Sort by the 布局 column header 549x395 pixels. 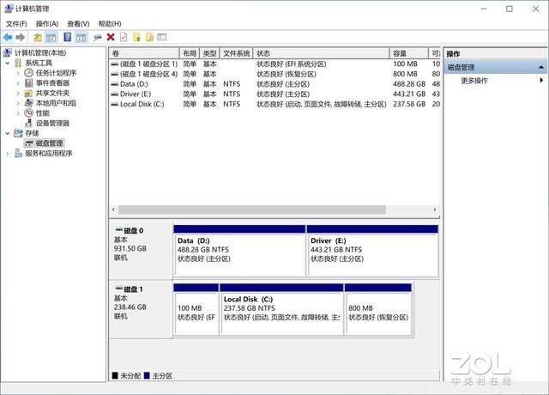190,53
